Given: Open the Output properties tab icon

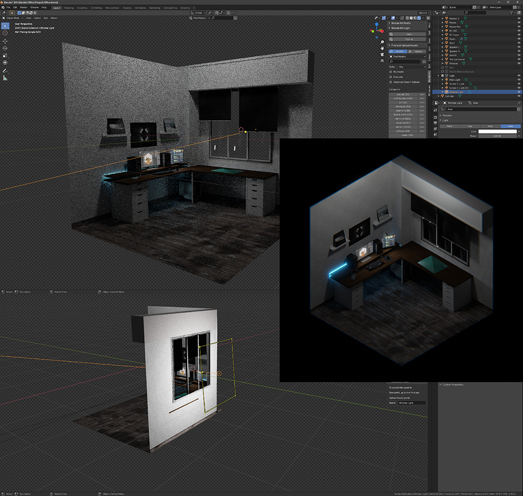Looking at the screenshot, I should 435,123.
